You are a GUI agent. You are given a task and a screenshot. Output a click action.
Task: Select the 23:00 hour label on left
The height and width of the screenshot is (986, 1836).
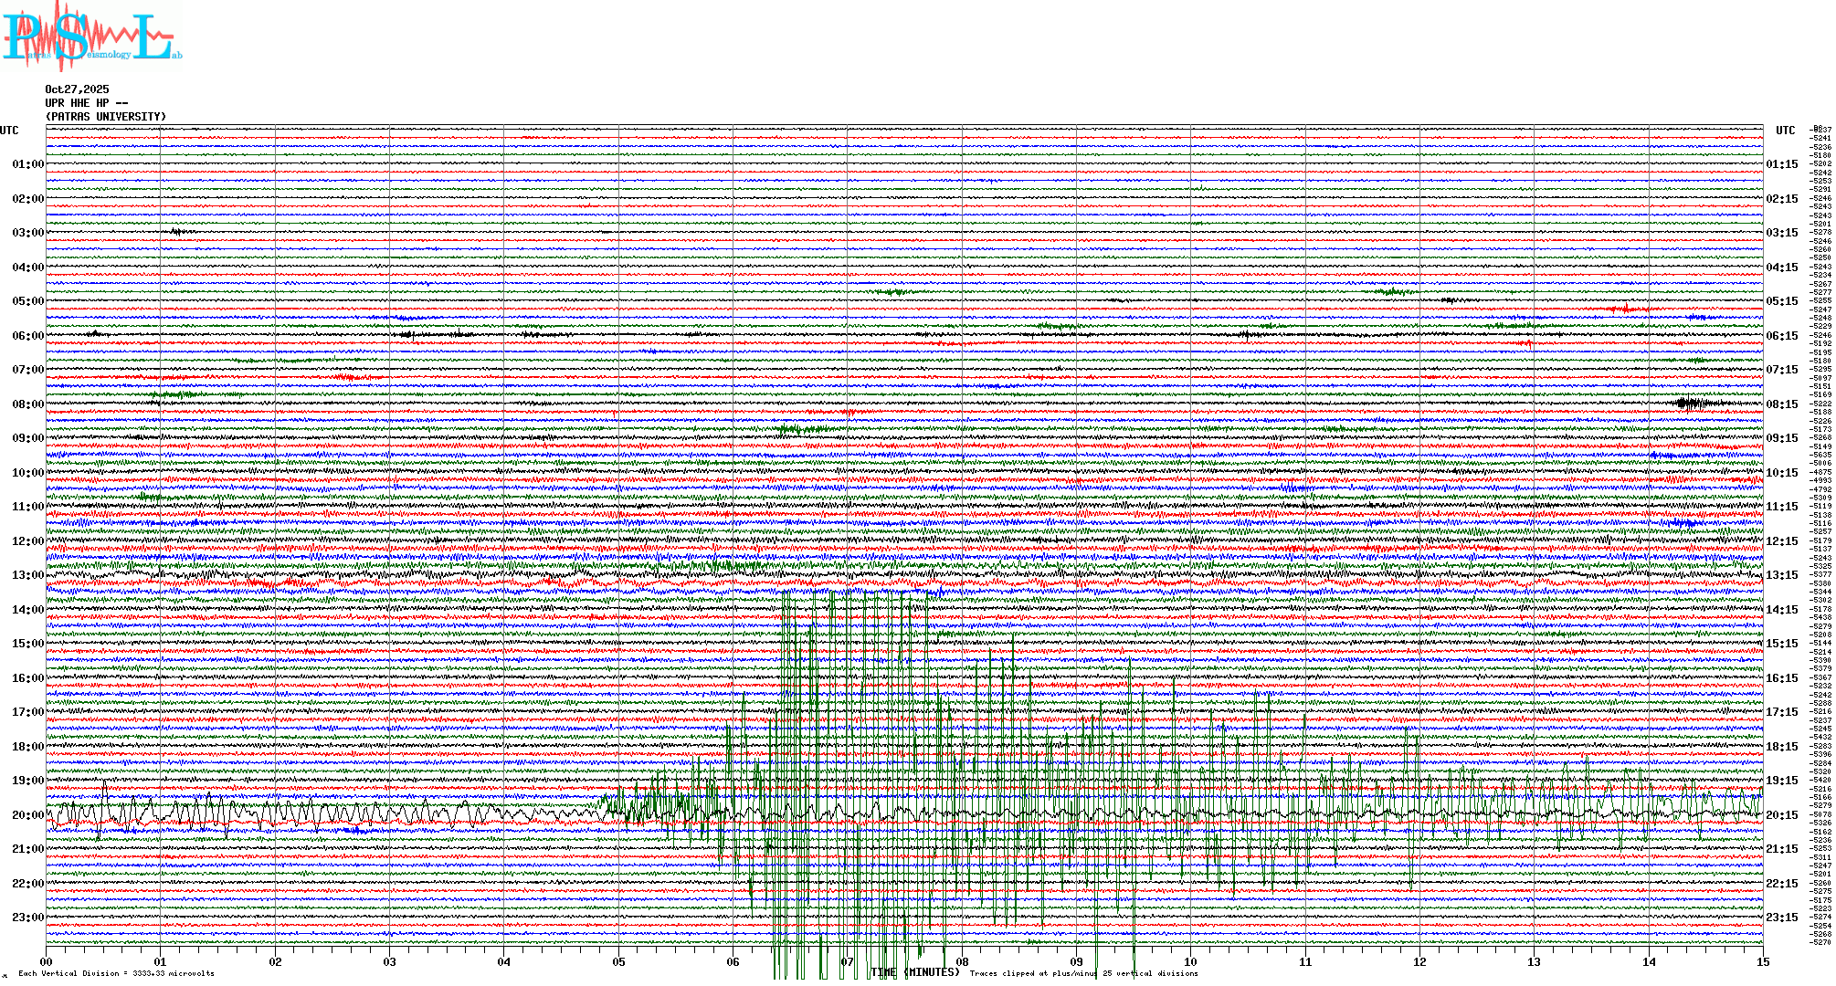coord(27,918)
